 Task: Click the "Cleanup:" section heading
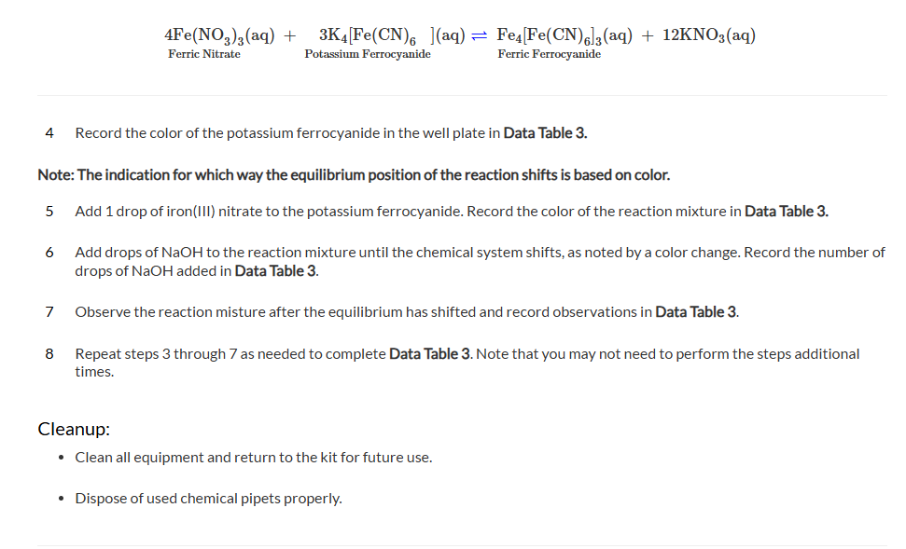point(74,429)
